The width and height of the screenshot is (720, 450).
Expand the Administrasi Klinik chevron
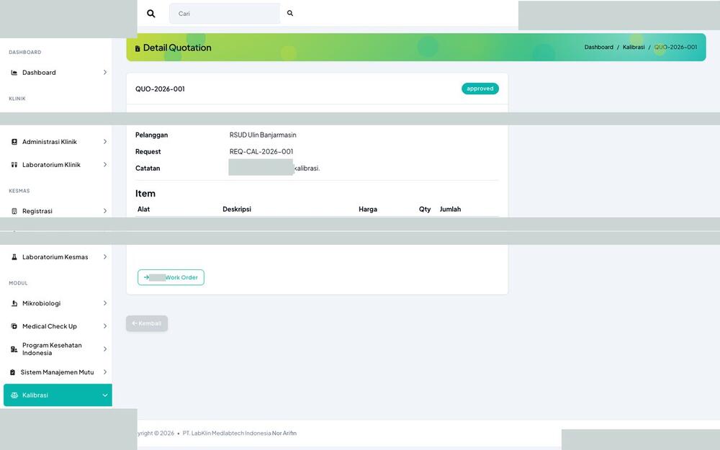pos(104,142)
